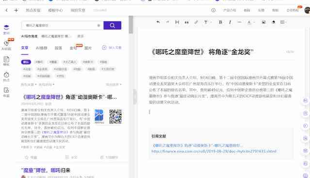The image size is (310, 178).
Task: Open the AI创作 rocket sidebar panel
Action: pos(6,45)
